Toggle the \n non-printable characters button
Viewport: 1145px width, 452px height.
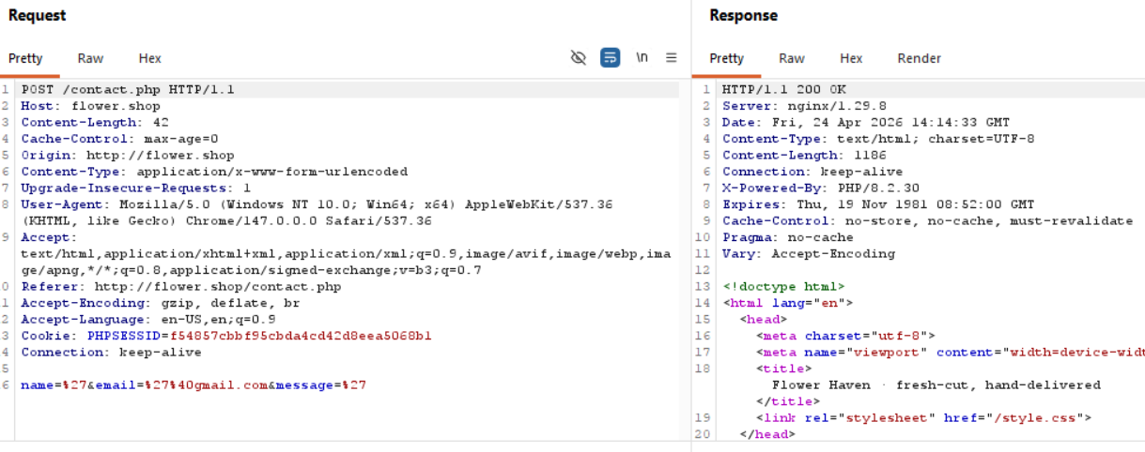pos(642,58)
